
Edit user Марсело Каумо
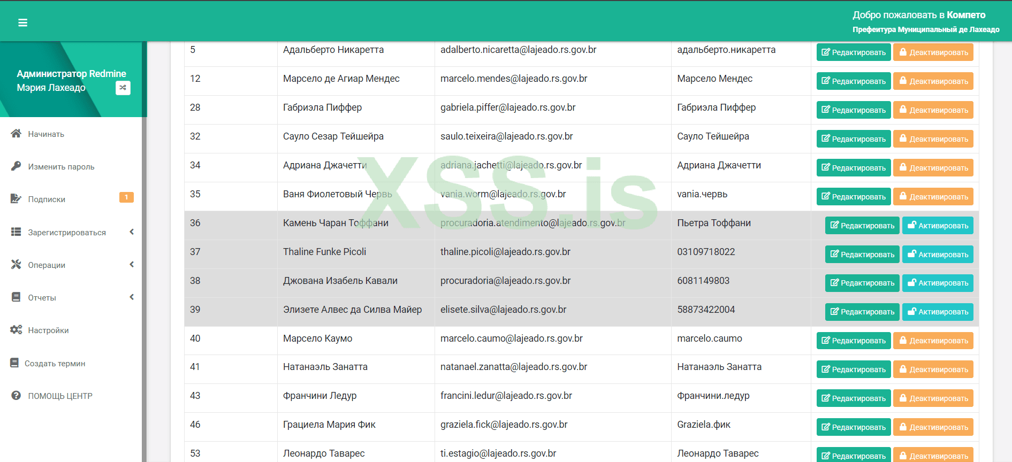point(854,341)
